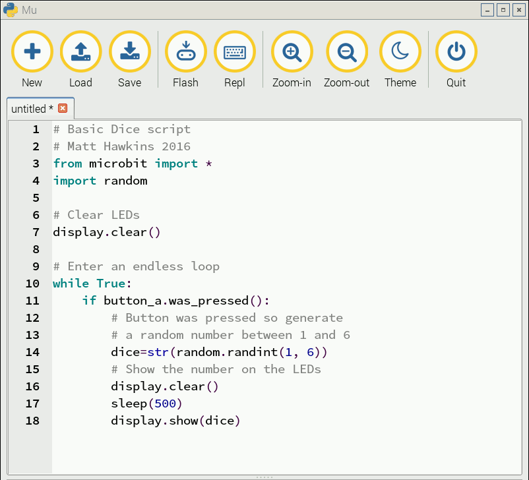Save the script with the Save icon

pyautogui.click(x=129, y=51)
